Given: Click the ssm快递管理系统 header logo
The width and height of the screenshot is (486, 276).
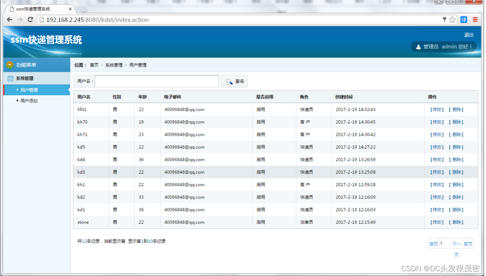Looking at the screenshot, I should click(x=46, y=40).
